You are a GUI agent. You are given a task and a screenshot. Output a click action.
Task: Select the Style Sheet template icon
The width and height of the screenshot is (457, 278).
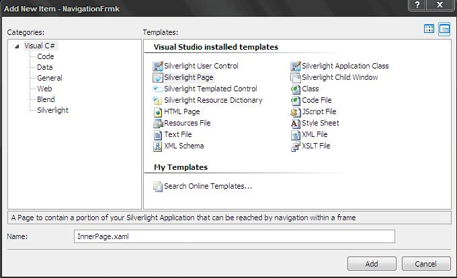pos(295,124)
